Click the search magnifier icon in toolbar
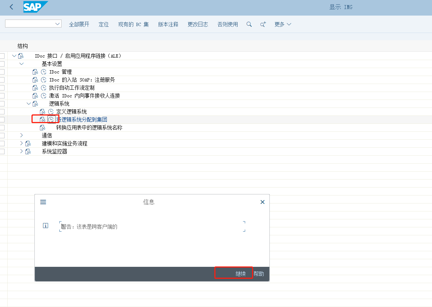Screen dimensions: 432x307 pos(249,24)
